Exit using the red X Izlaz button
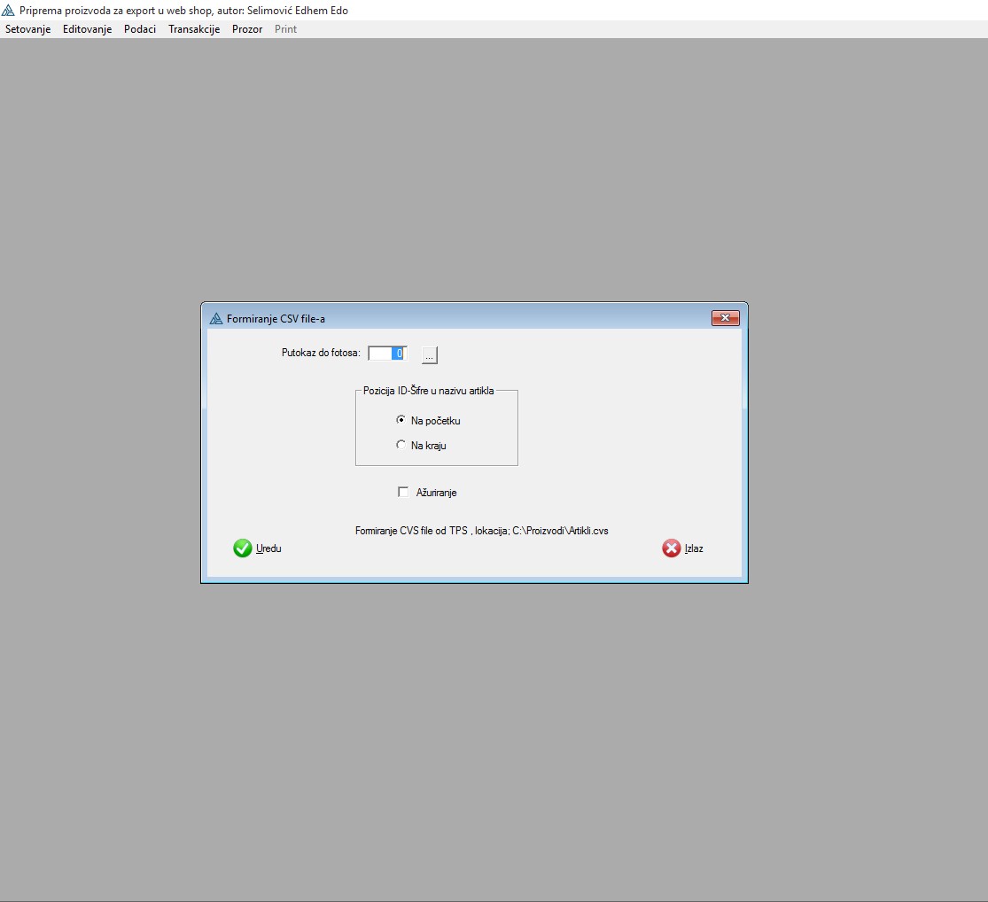The width and height of the screenshot is (988, 902). point(682,548)
